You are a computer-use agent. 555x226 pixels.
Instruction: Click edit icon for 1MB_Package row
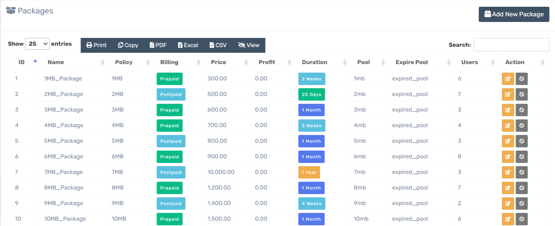point(508,79)
